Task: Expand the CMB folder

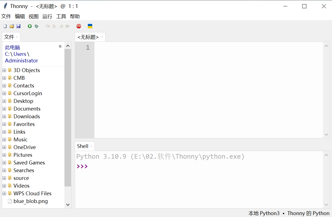Action: (4, 78)
